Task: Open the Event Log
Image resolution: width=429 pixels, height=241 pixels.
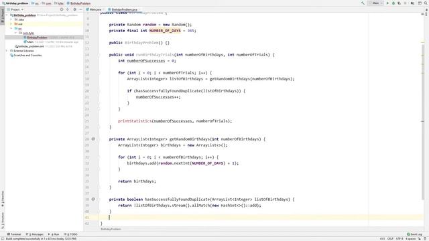Action: coord(414,234)
